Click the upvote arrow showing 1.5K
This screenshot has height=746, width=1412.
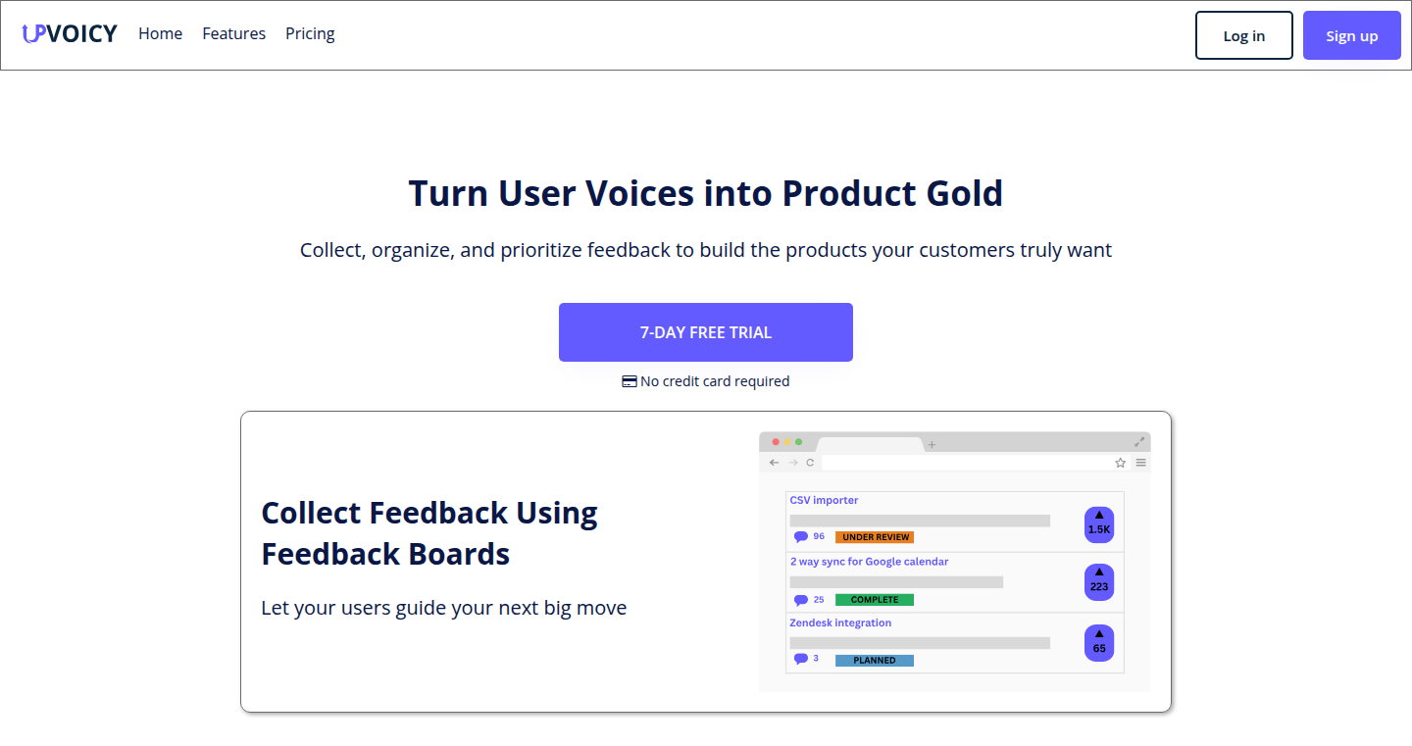(1099, 524)
